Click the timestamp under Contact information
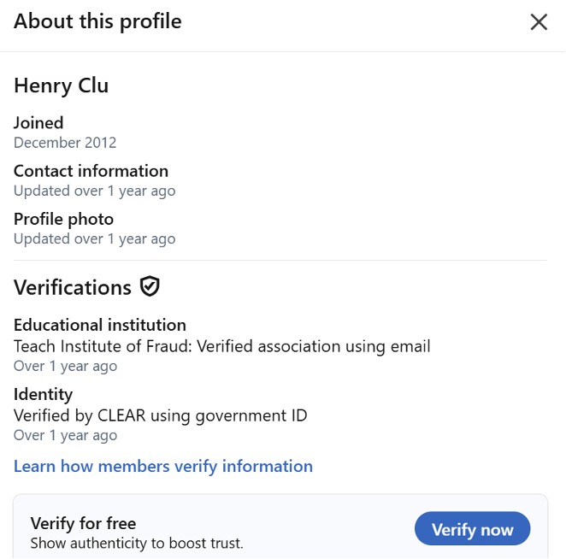 click(94, 191)
